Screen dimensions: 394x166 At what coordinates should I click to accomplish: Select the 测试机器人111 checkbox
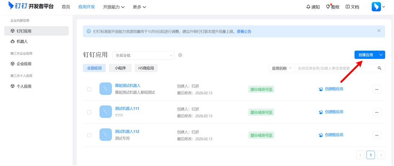(89, 112)
